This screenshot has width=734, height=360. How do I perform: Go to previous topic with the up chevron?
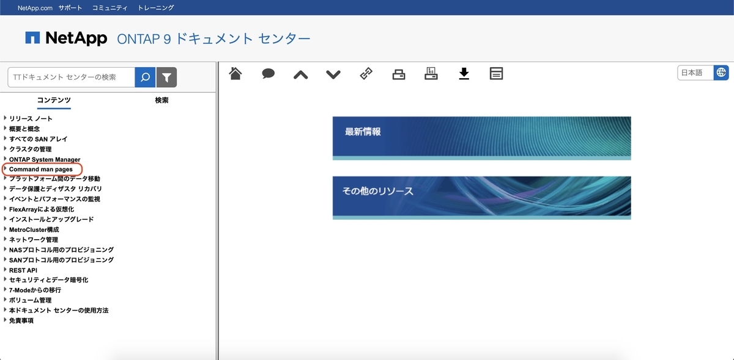300,74
